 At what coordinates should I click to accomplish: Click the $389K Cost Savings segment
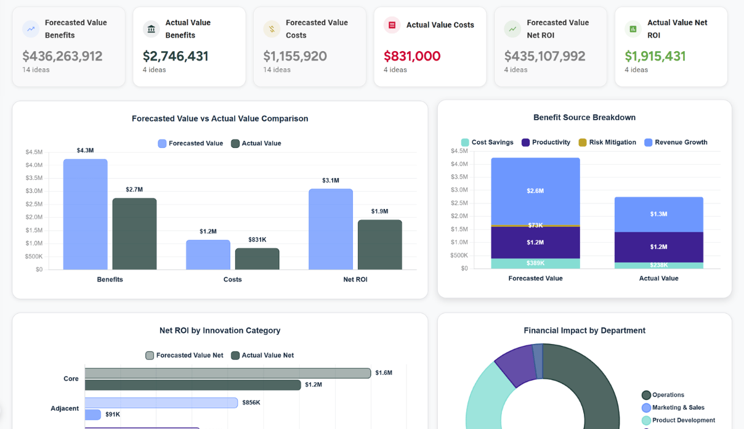(536, 263)
